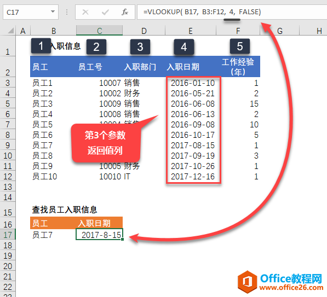Select row 17 header
The height and width of the screenshot is (297, 327).
pyautogui.click(x=8, y=235)
